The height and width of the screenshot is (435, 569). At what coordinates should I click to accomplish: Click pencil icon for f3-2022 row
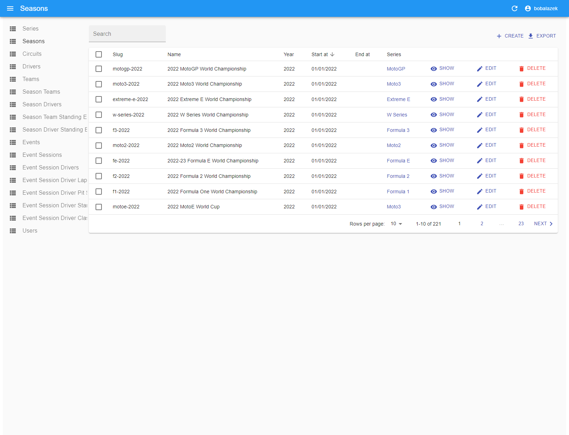pyautogui.click(x=480, y=130)
